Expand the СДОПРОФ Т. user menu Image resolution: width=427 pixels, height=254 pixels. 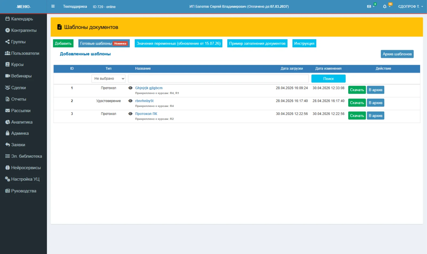pyautogui.click(x=410, y=6)
